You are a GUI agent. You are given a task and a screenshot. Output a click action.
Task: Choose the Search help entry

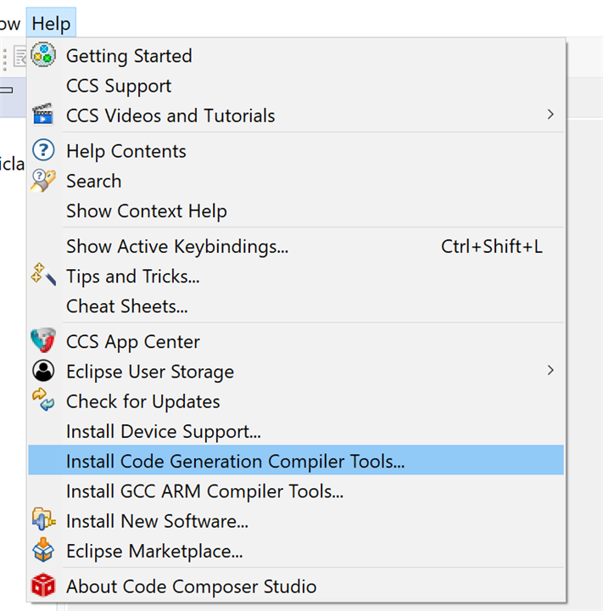[x=296, y=182]
